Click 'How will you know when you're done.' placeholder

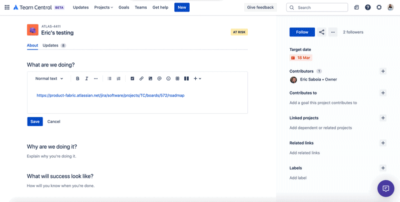pyautogui.click(x=61, y=185)
